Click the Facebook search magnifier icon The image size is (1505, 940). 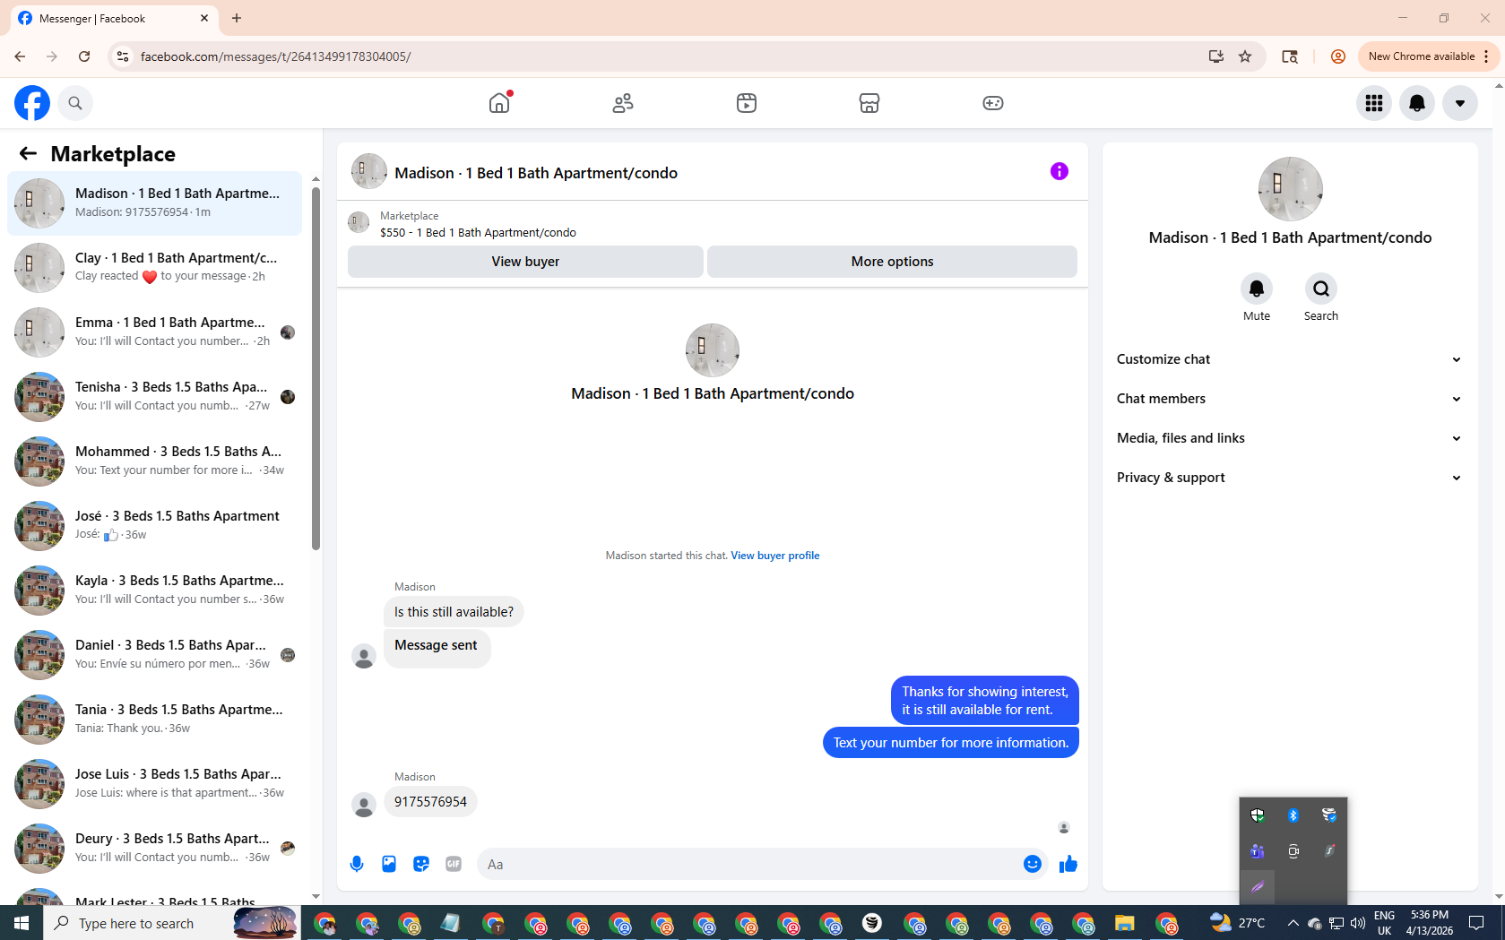click(75, 103)
